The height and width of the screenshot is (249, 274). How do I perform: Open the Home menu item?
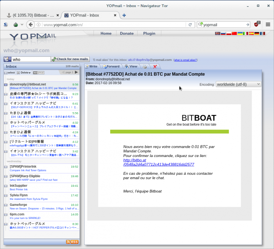pyautogui.click(x=106, y=33)
